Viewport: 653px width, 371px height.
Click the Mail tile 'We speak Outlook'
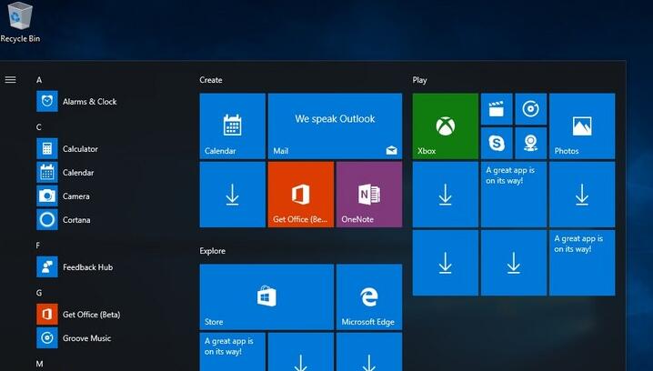tap(335, 125)
